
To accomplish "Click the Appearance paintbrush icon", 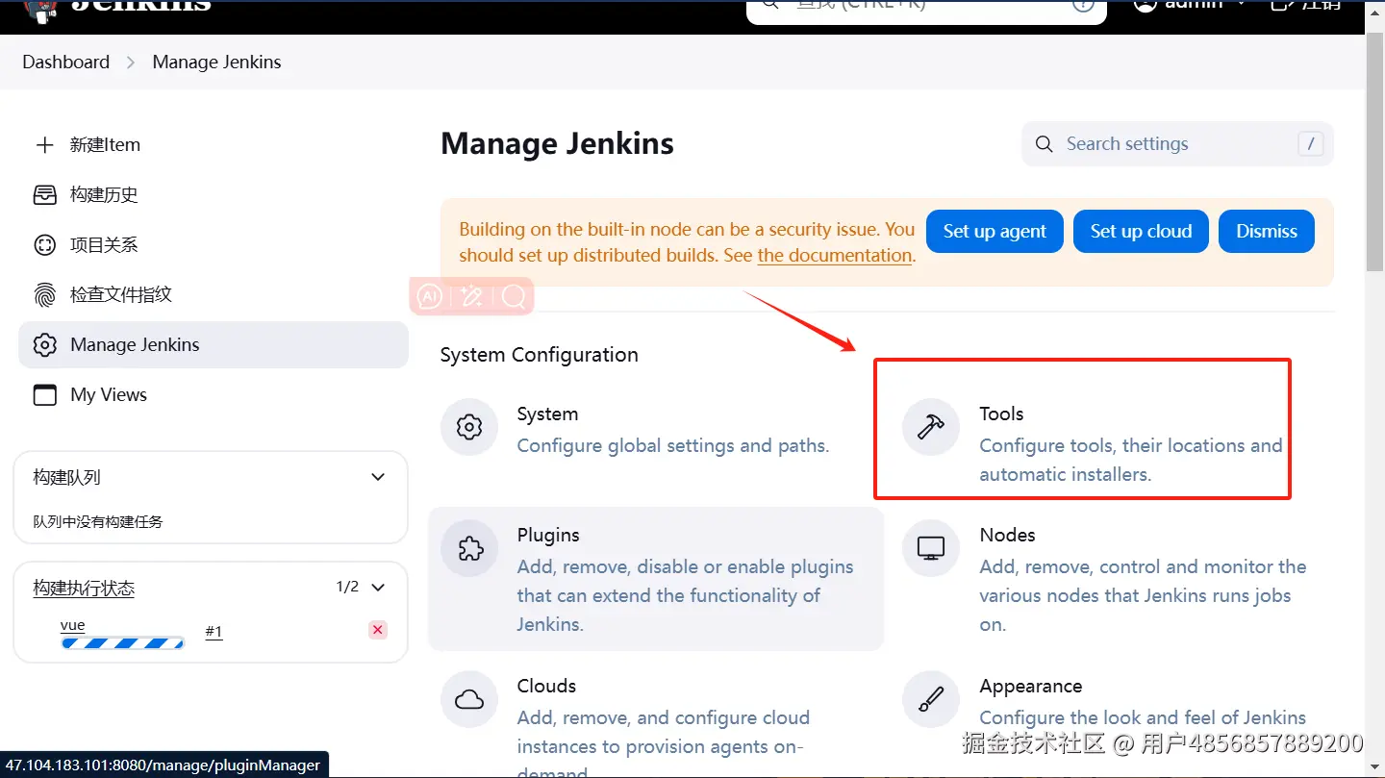I will tap(931, 699).
